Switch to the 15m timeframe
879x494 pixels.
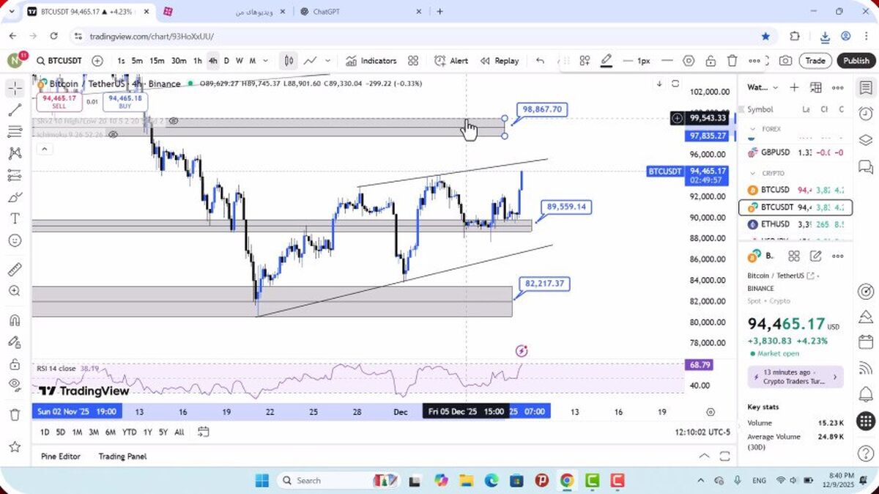coord(157,61)
